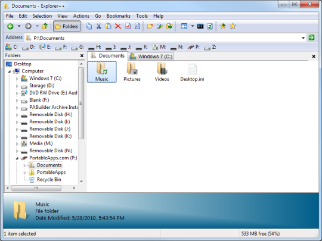Open the Help menu

[x=159, y=16]
